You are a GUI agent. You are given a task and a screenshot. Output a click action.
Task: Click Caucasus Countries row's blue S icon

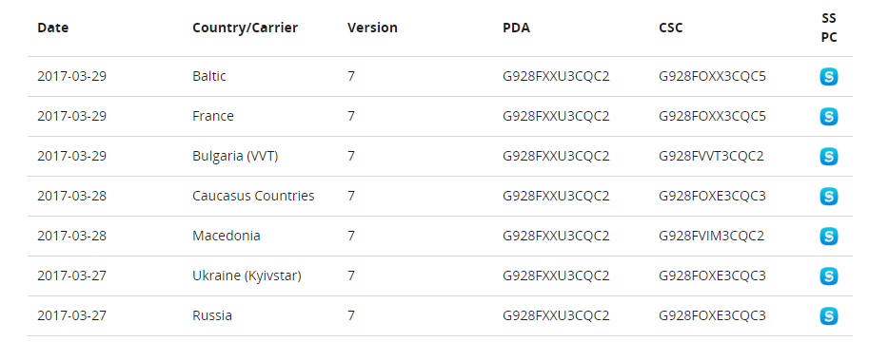click(828, 196)
